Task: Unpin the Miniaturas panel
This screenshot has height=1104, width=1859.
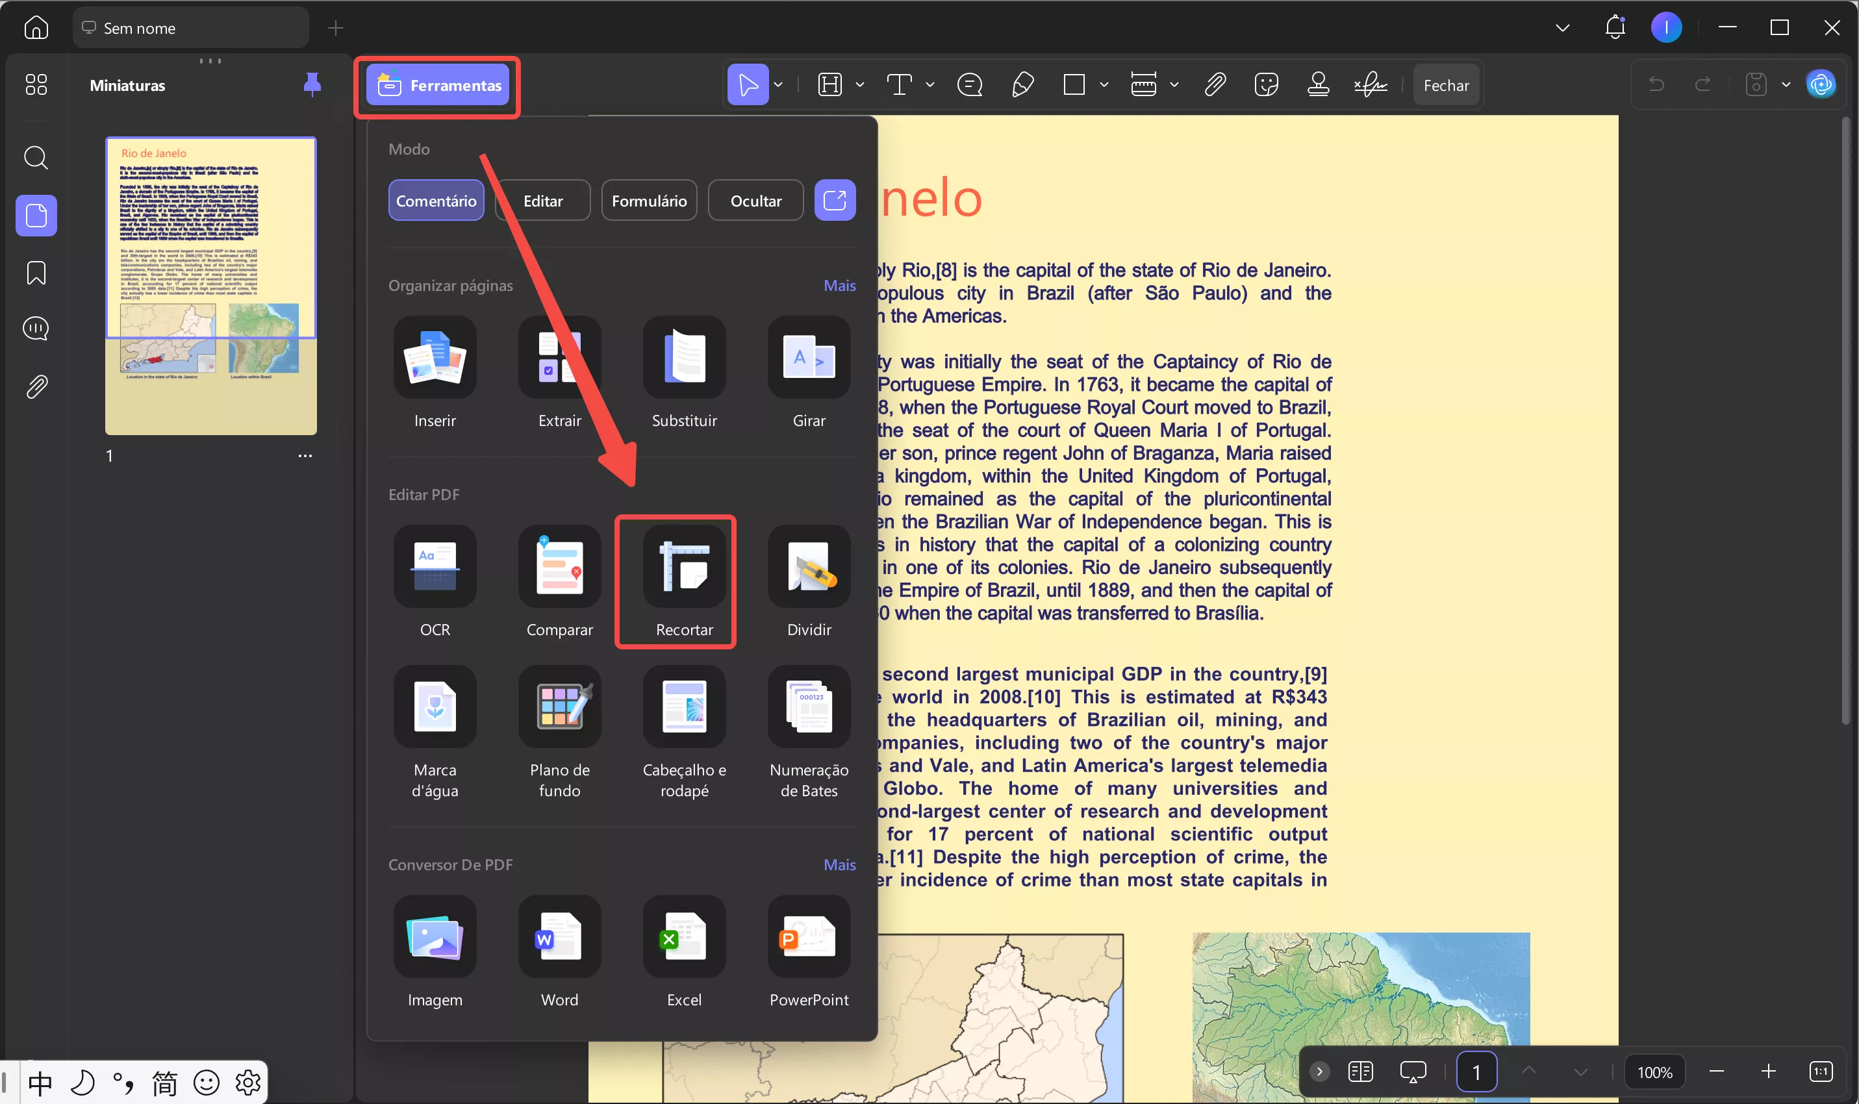Action: click(x=312, y=84)
